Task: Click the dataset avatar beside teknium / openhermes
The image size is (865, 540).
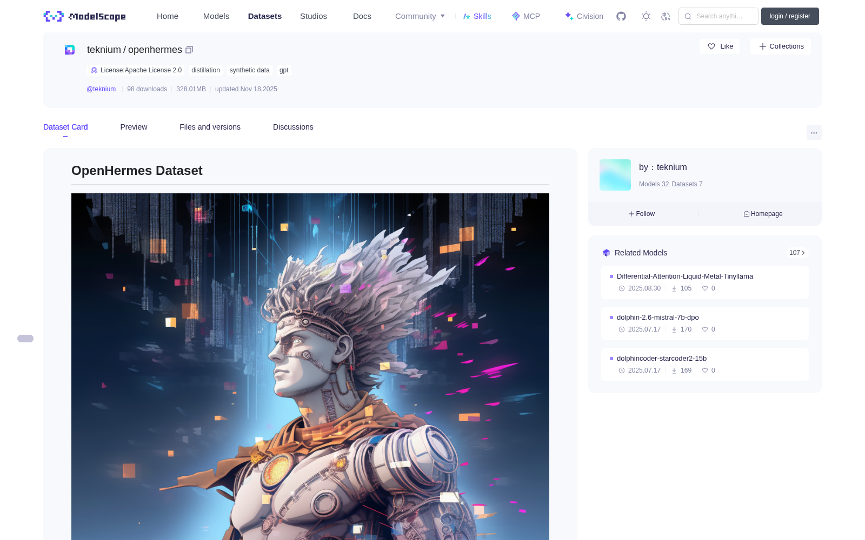Action: 70,50
